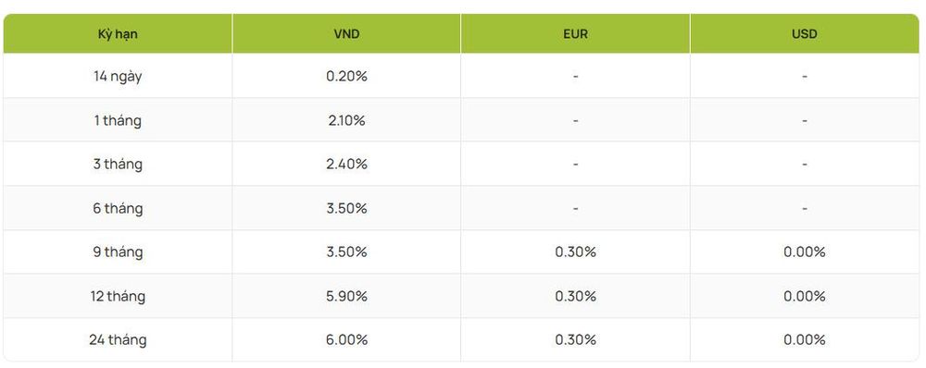Click the 5.90% VND rate
Screen dimensions: 926x368
point(346,296)
